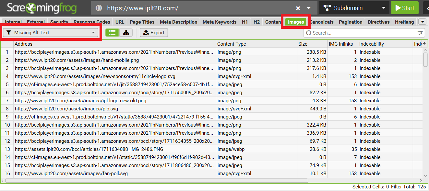Select hand-mobile.png image row
The width and height of the screenshot is (429, 191).
point(115,60)
